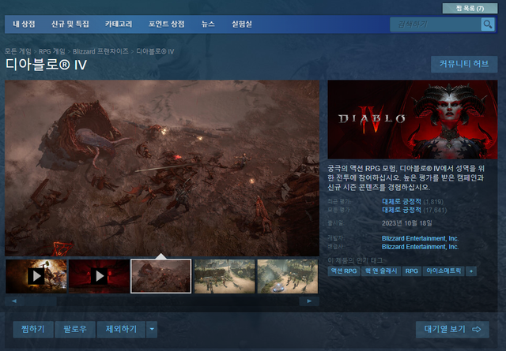
Task: Click the 찜하기 wishlist button
Action: click(x=33, y=329)
